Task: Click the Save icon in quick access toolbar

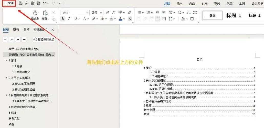Action: [20, 3]
